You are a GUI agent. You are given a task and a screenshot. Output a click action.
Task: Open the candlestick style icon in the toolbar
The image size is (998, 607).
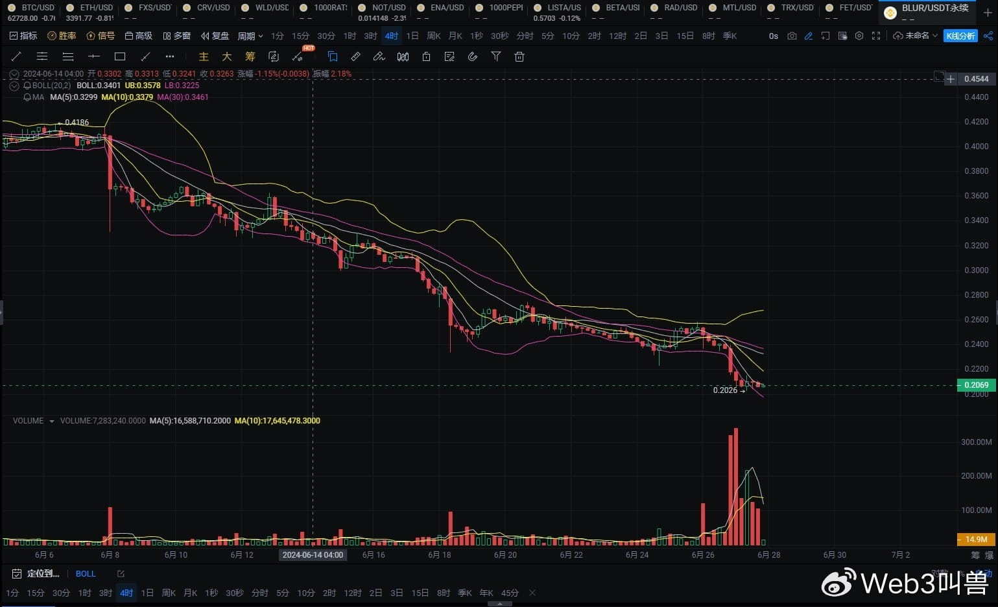pyautogui.click(x=403, y=56)
